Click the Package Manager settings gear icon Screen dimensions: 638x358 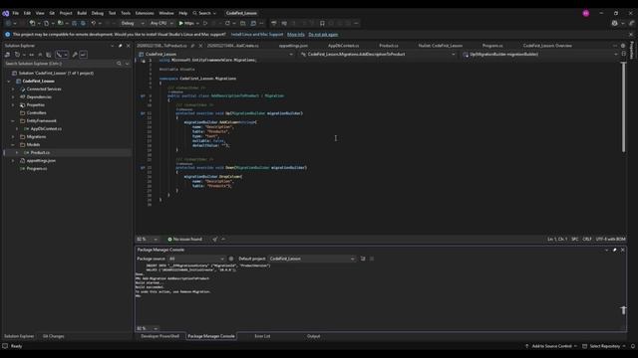pos(231,259)
